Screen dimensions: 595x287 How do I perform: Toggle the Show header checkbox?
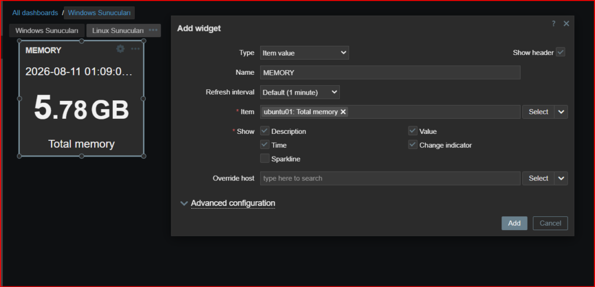click(561, 52)
